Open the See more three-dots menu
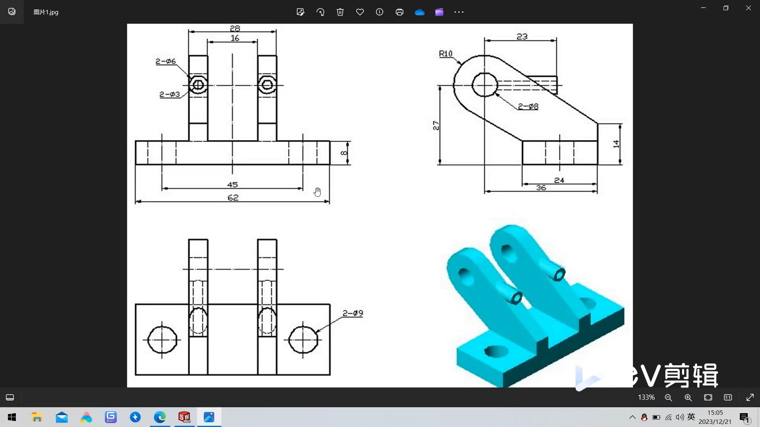Image resolution: width=760 pixels, height=427 pixels. coord(459,12)
